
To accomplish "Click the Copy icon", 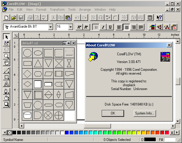I will click(x=61, y=18).
